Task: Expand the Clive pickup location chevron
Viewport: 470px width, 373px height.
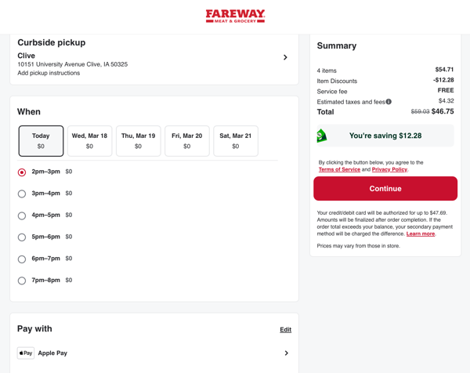Action: pyautogui.click(x=285, y=57)
